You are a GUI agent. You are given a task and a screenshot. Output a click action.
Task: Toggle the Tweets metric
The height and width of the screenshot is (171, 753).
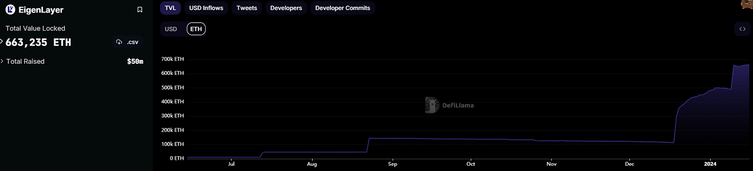(x=247, y=8)
